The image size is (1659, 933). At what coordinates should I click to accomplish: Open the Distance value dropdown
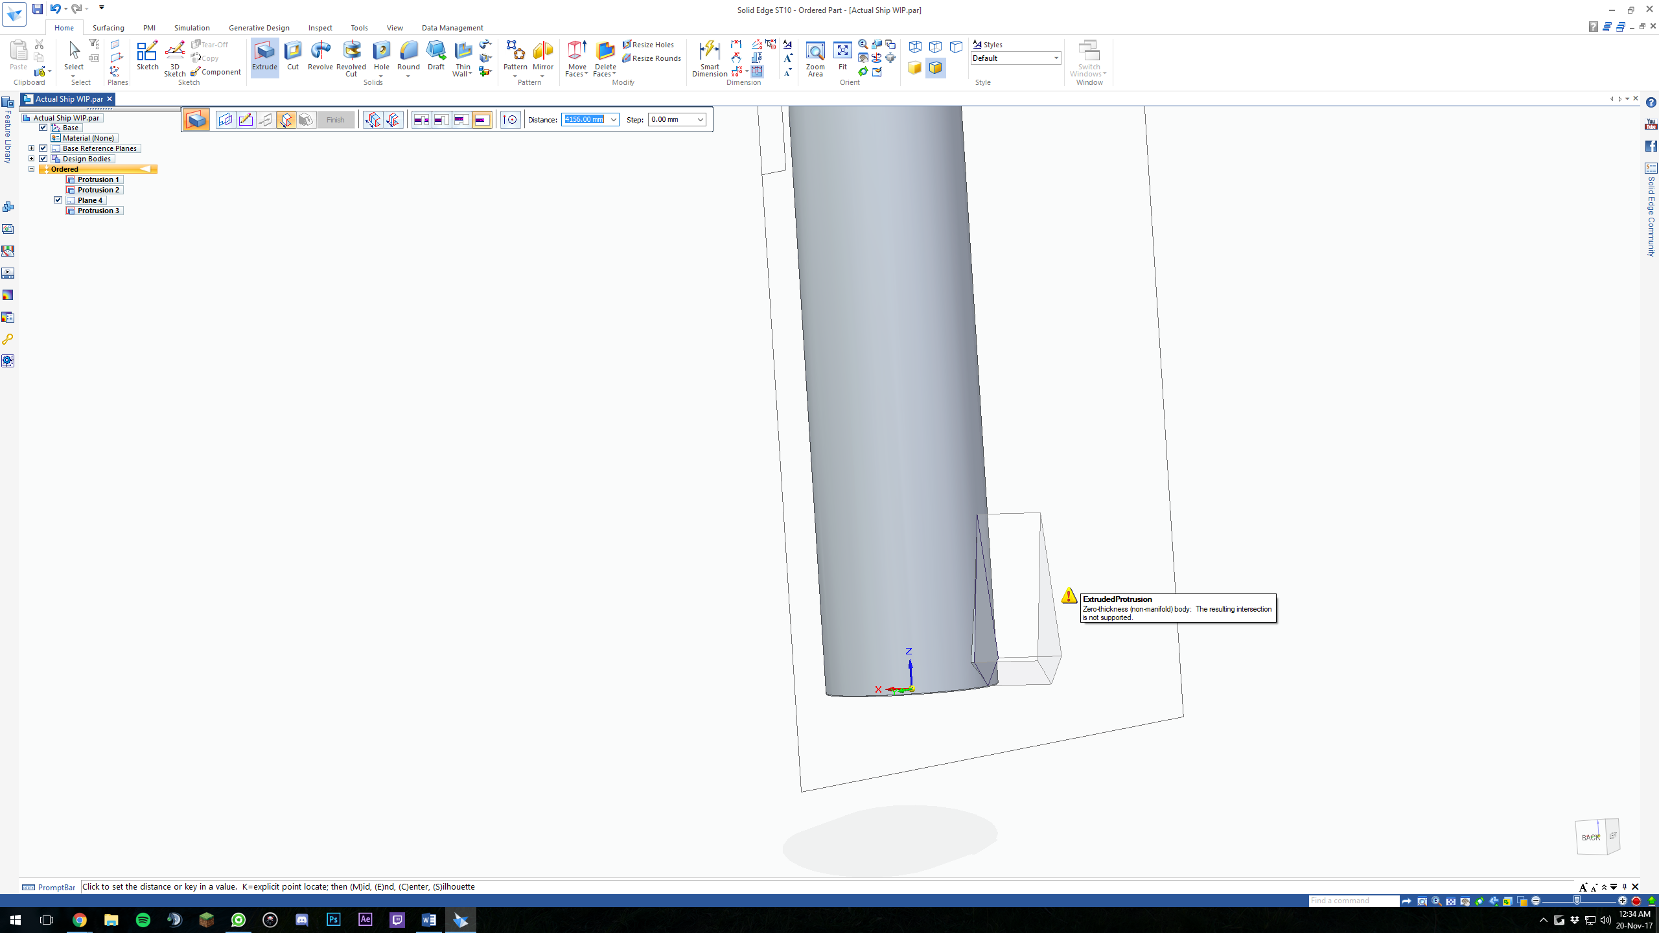613,120
